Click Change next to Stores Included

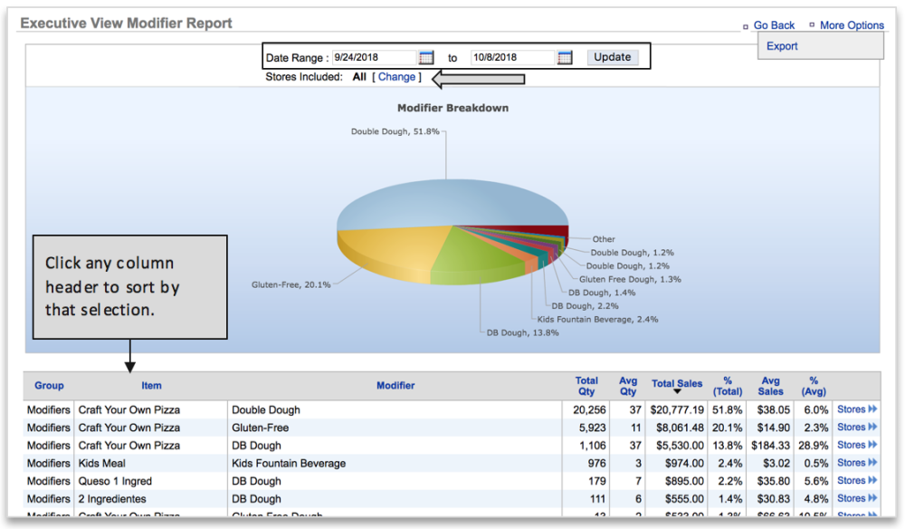396,77
